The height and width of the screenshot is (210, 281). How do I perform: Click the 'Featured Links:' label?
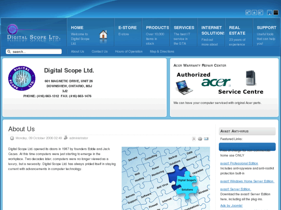[x=232, y=139]
